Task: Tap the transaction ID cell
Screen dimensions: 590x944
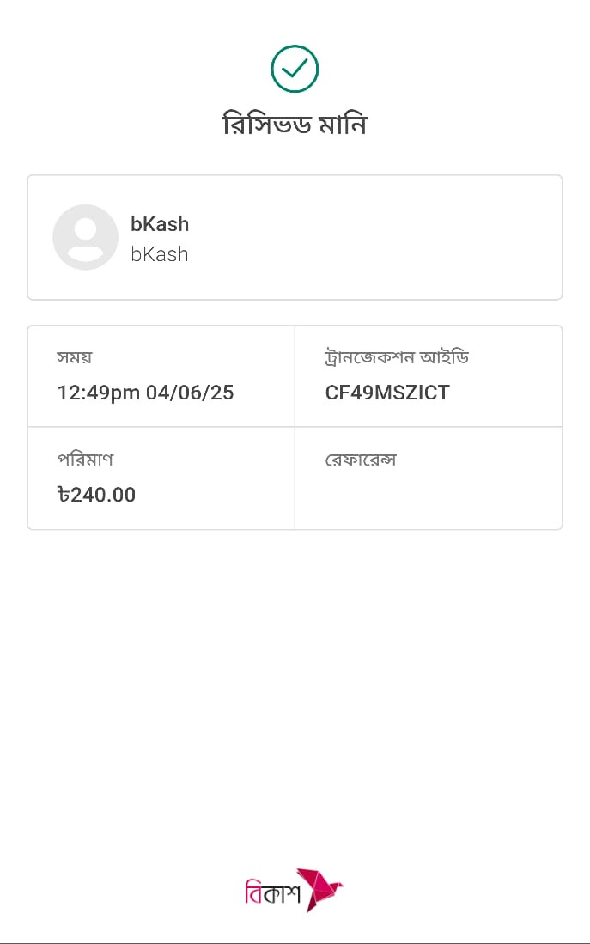Action: 429,376
